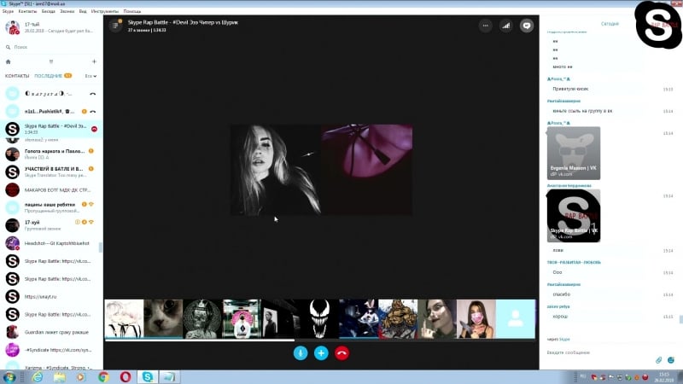
Task: Open the https://snayt.ru conversation
Action: (51, 296)
